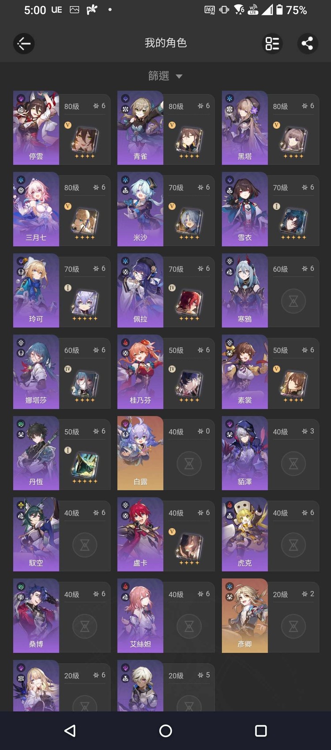
Task: Tap Android home navigation button
Action: pyautogui.click(x=165, y=731)
